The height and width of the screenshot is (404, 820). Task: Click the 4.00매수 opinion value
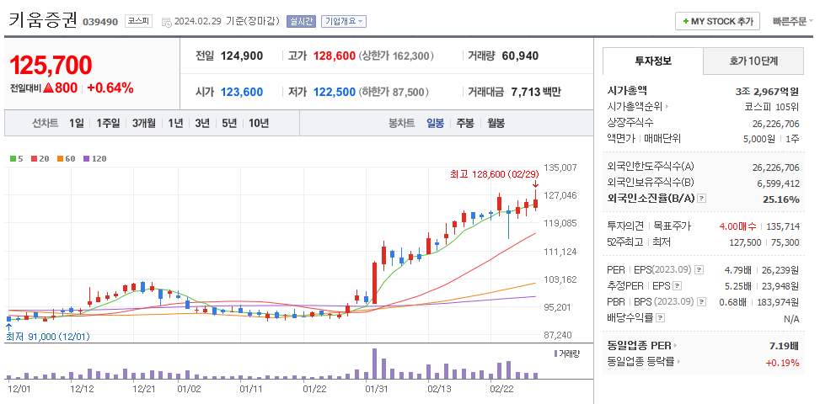[x=737, y=226]
